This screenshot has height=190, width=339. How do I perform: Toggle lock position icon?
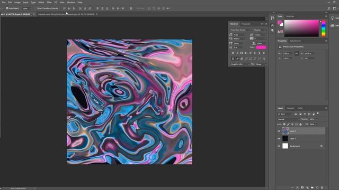pos(292,125)
